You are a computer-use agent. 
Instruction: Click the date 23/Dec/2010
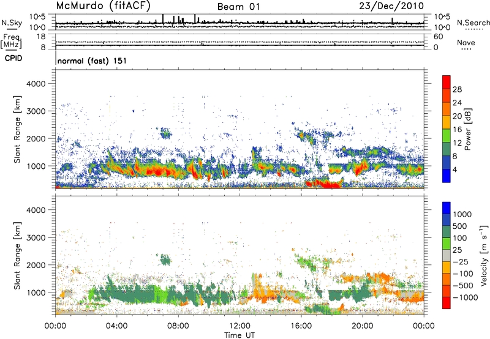click(391, 6)
